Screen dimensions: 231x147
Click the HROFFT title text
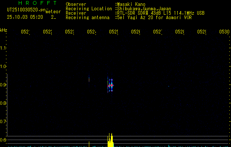click(37, 3)
